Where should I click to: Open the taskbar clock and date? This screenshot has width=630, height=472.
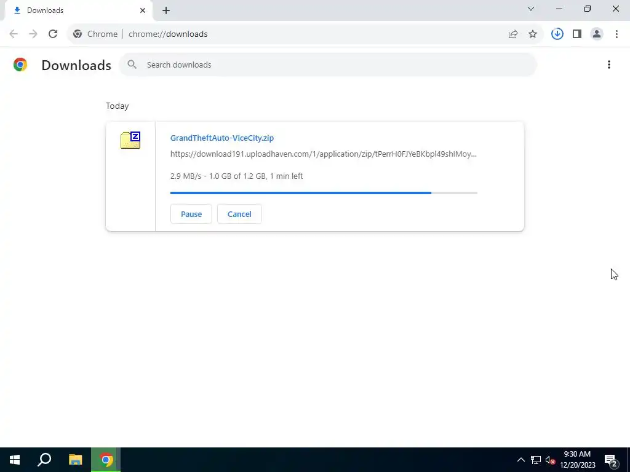[x=577, y=460]
